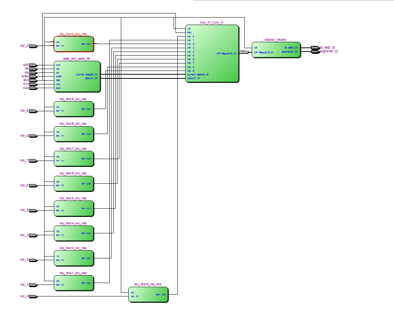Click the display:i_display block
This screenshot has height=314, width=394.
point(277,50)
